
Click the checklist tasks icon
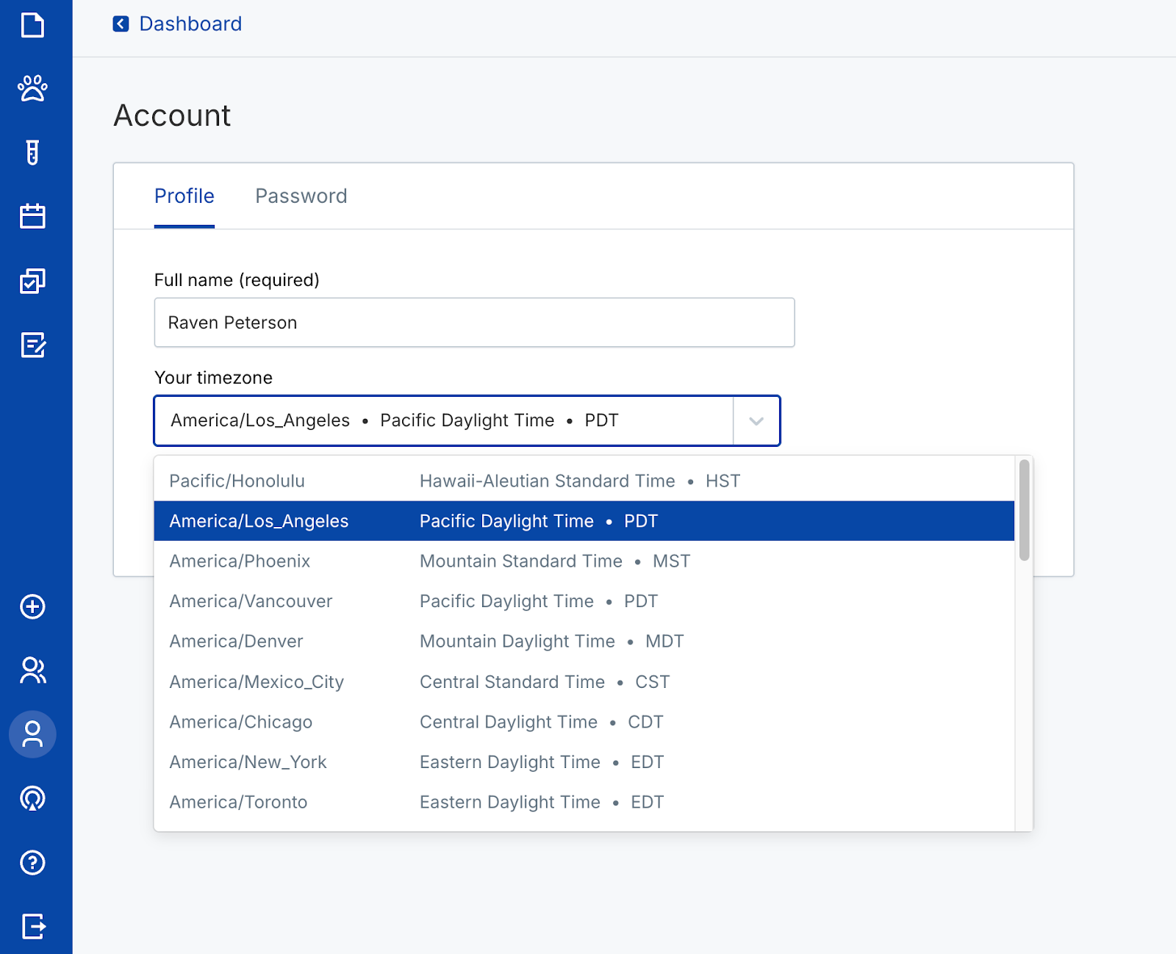click(32, 281)
